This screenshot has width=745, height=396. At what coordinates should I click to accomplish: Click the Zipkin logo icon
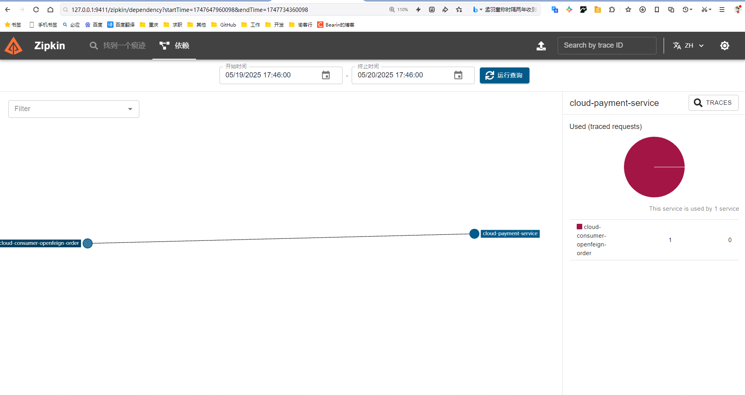point(13,46)
